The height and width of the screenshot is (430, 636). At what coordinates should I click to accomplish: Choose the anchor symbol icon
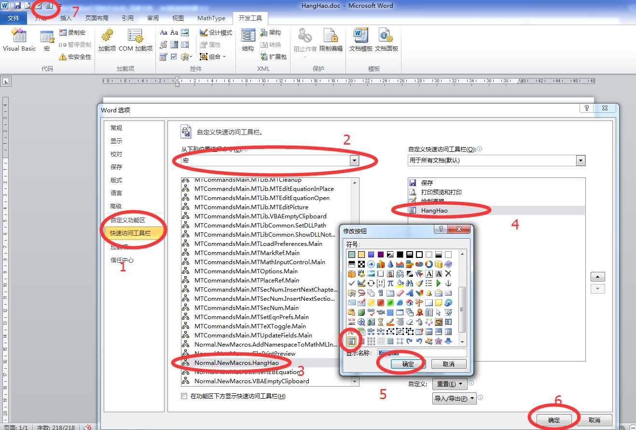coord(448,283)
